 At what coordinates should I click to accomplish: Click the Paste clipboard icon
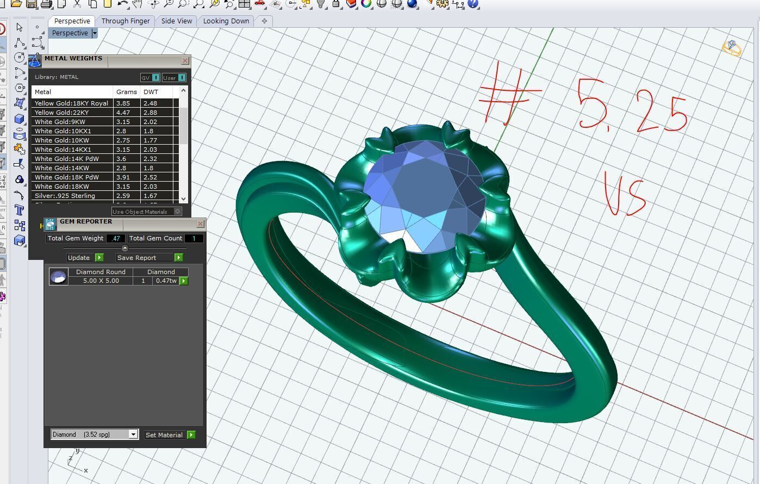(x=107, y=4)
